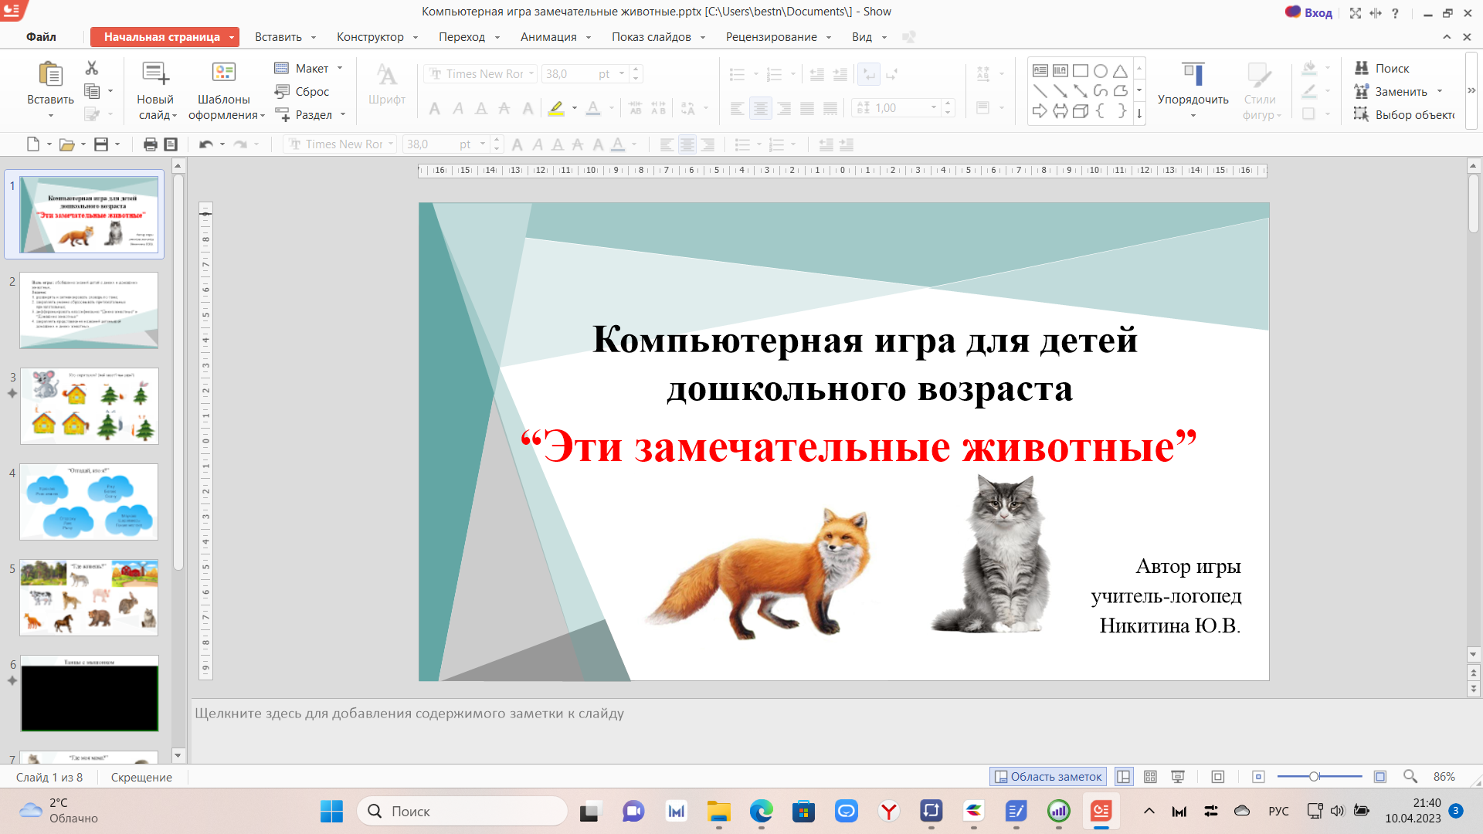Viewport: 1483px width, 834px height.
Task: Click the Print icon in quick toolbar
Action: 151,144
